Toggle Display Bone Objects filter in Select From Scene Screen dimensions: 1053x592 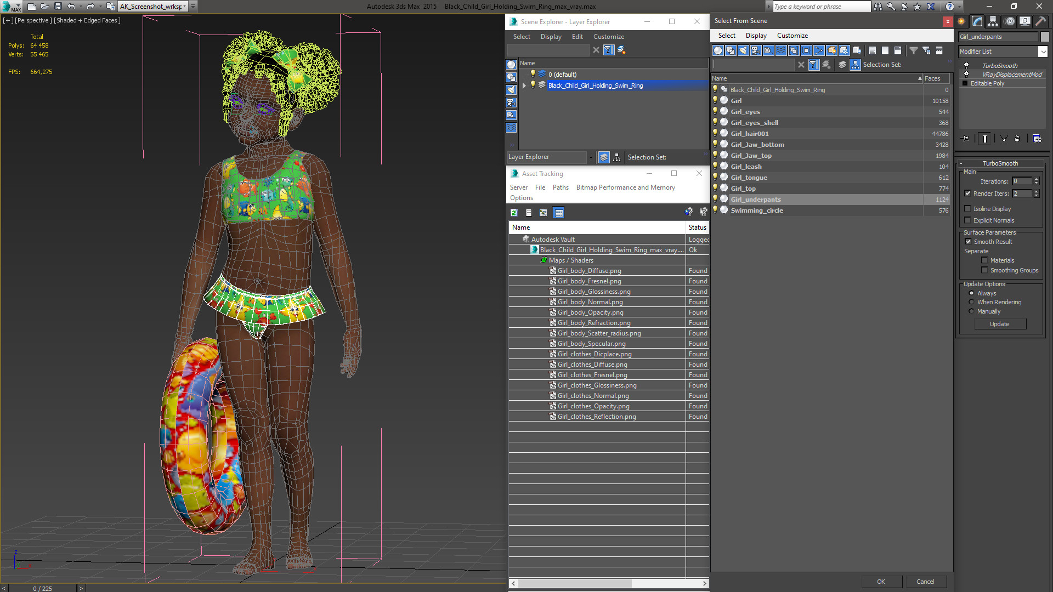tap(819, 50)
